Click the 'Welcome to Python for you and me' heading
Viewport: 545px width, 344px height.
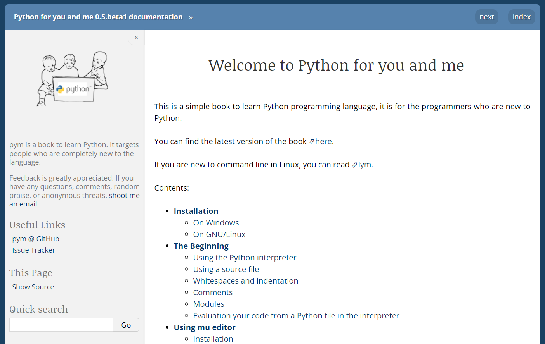pyautogui.click(x=336, y=65)
